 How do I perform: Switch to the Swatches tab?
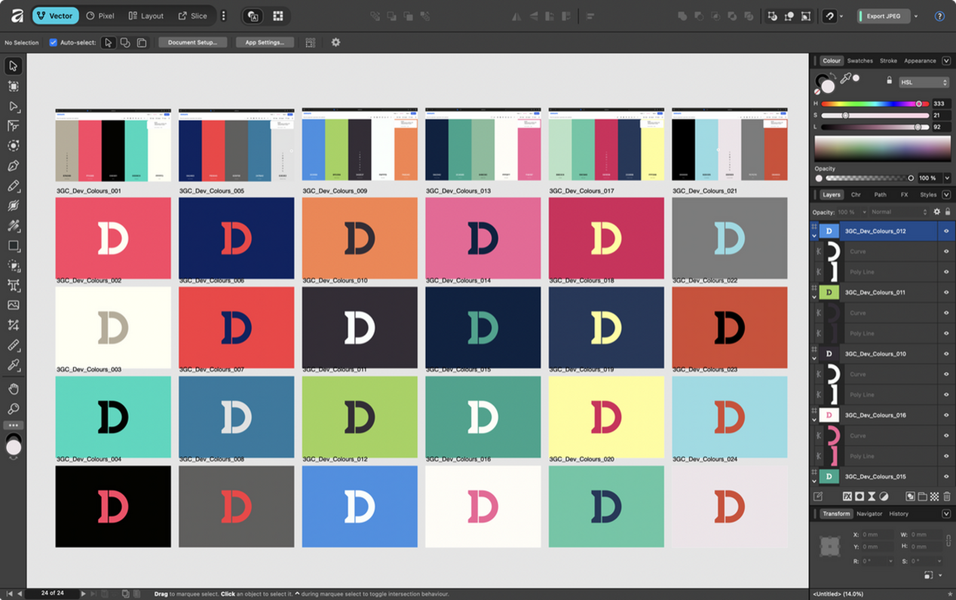click(x=860, y=61)
